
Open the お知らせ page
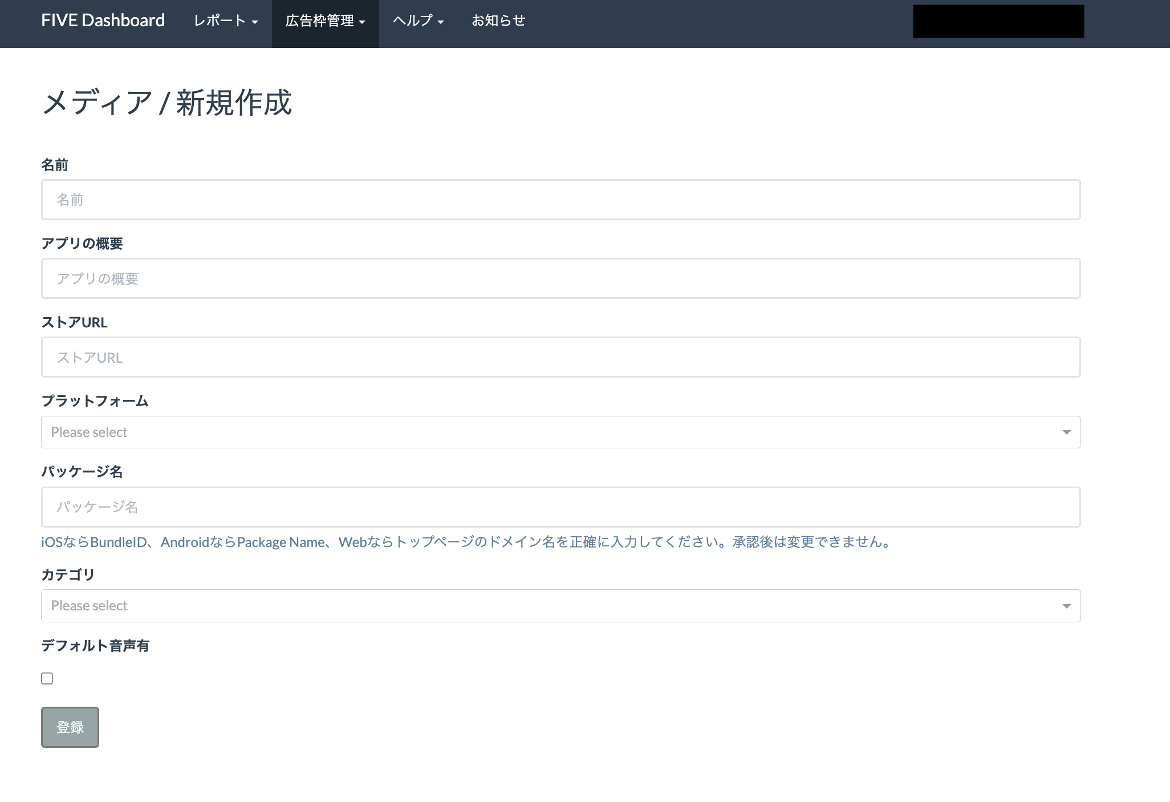(498, 21)
